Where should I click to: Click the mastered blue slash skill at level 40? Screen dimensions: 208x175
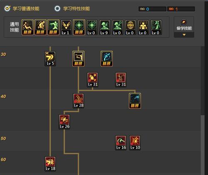[x=135, y=101]
